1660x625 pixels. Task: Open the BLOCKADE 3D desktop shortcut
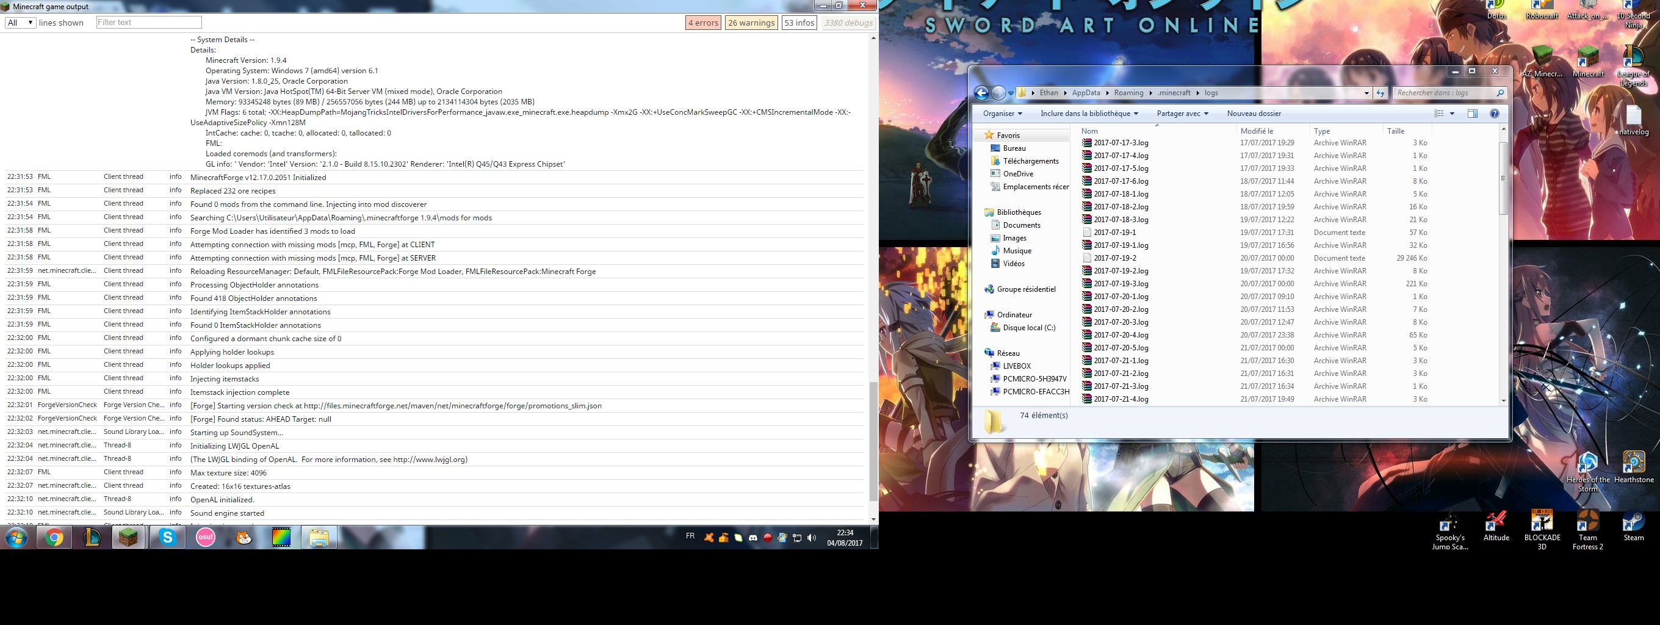tap(1542, 530)
